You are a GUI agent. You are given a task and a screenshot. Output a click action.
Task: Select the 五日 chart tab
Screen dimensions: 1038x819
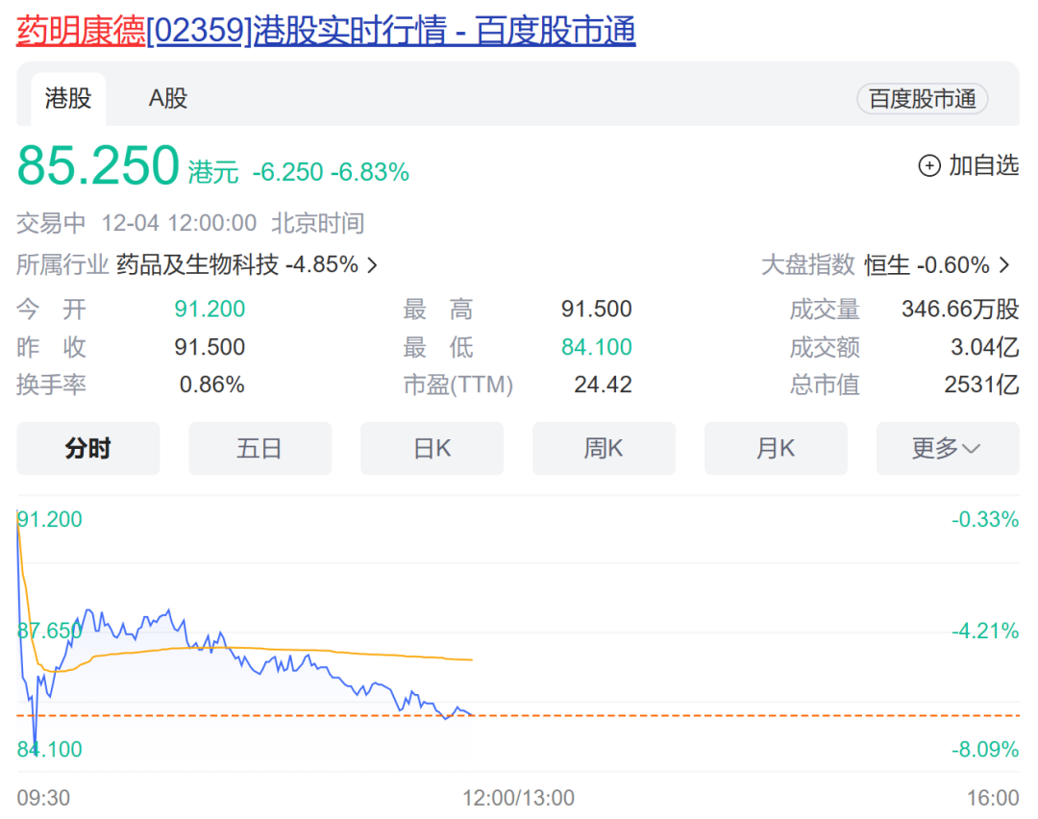(259, 448)
